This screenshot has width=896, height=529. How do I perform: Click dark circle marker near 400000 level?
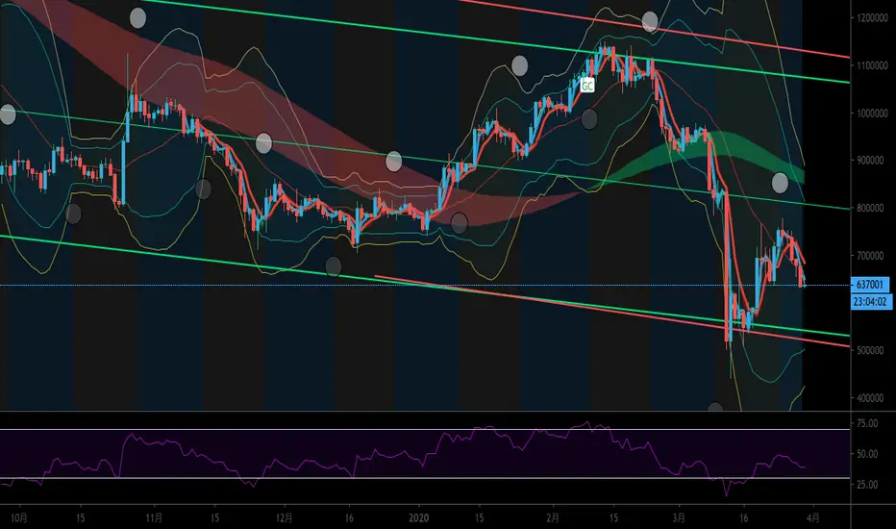click(715, 407)
